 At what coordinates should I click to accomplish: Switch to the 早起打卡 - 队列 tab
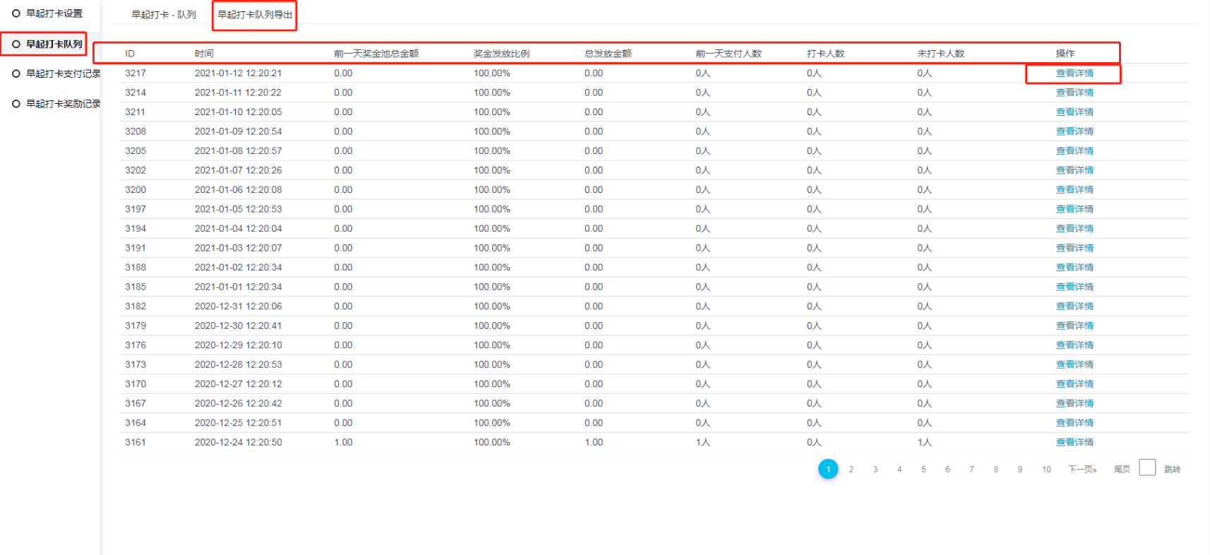coord(164,15)
